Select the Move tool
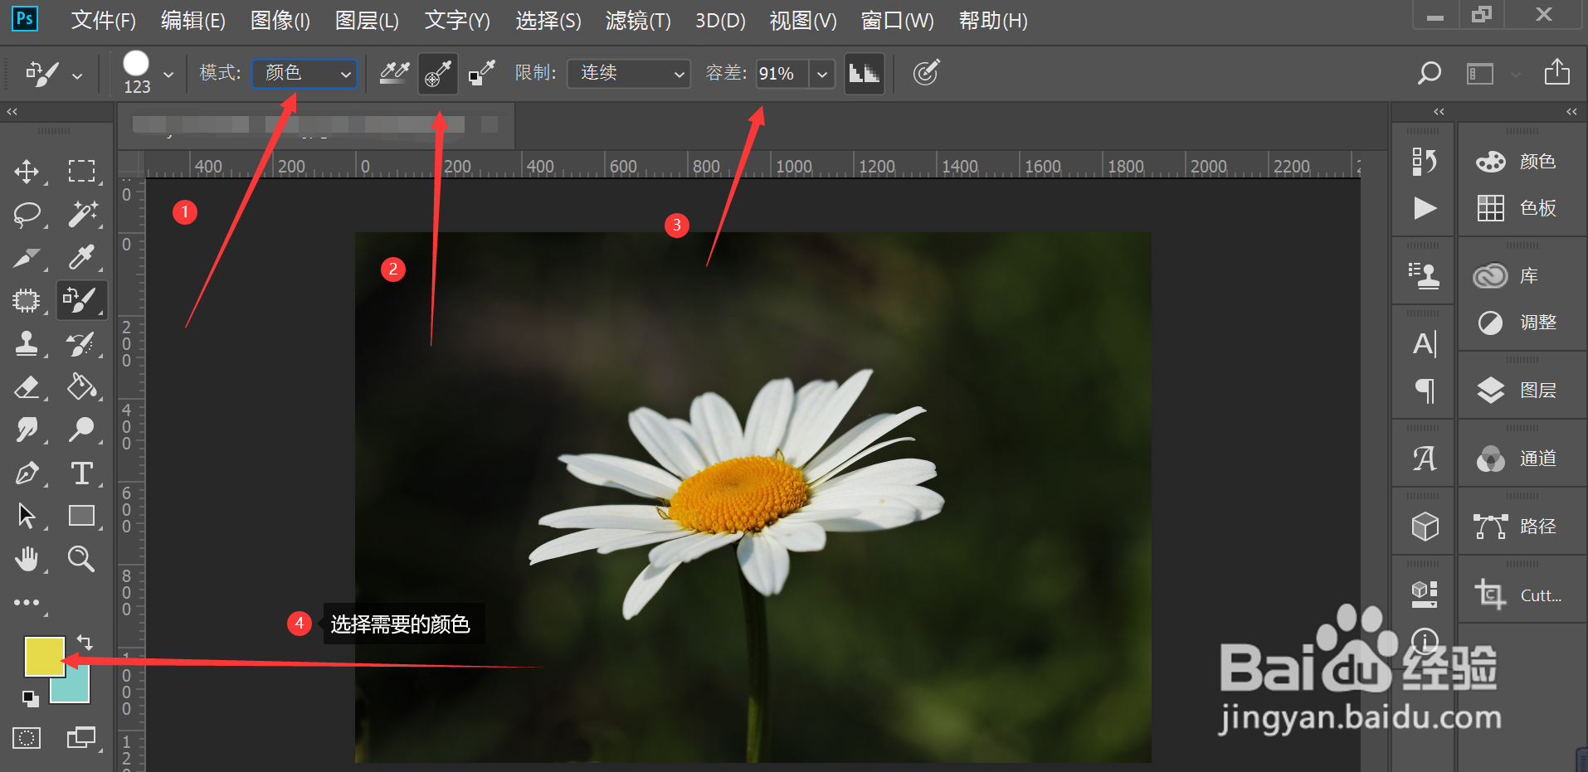 (x=27, y=172)
